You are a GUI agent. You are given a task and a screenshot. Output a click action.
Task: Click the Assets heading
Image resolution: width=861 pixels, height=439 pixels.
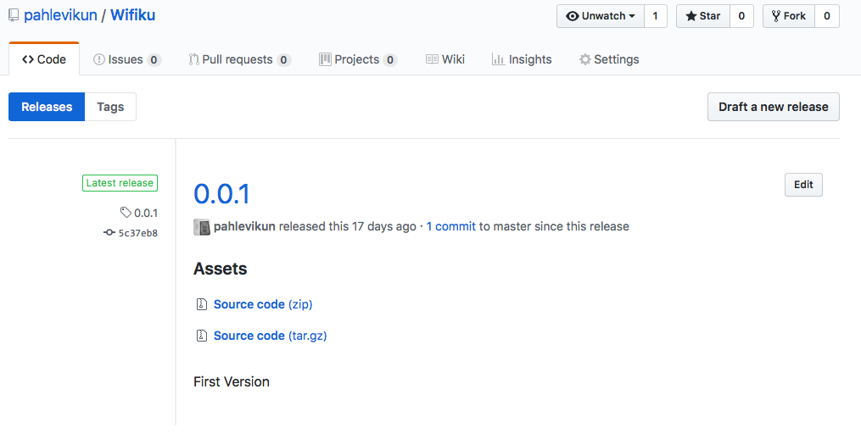click(x=221, y=269)
